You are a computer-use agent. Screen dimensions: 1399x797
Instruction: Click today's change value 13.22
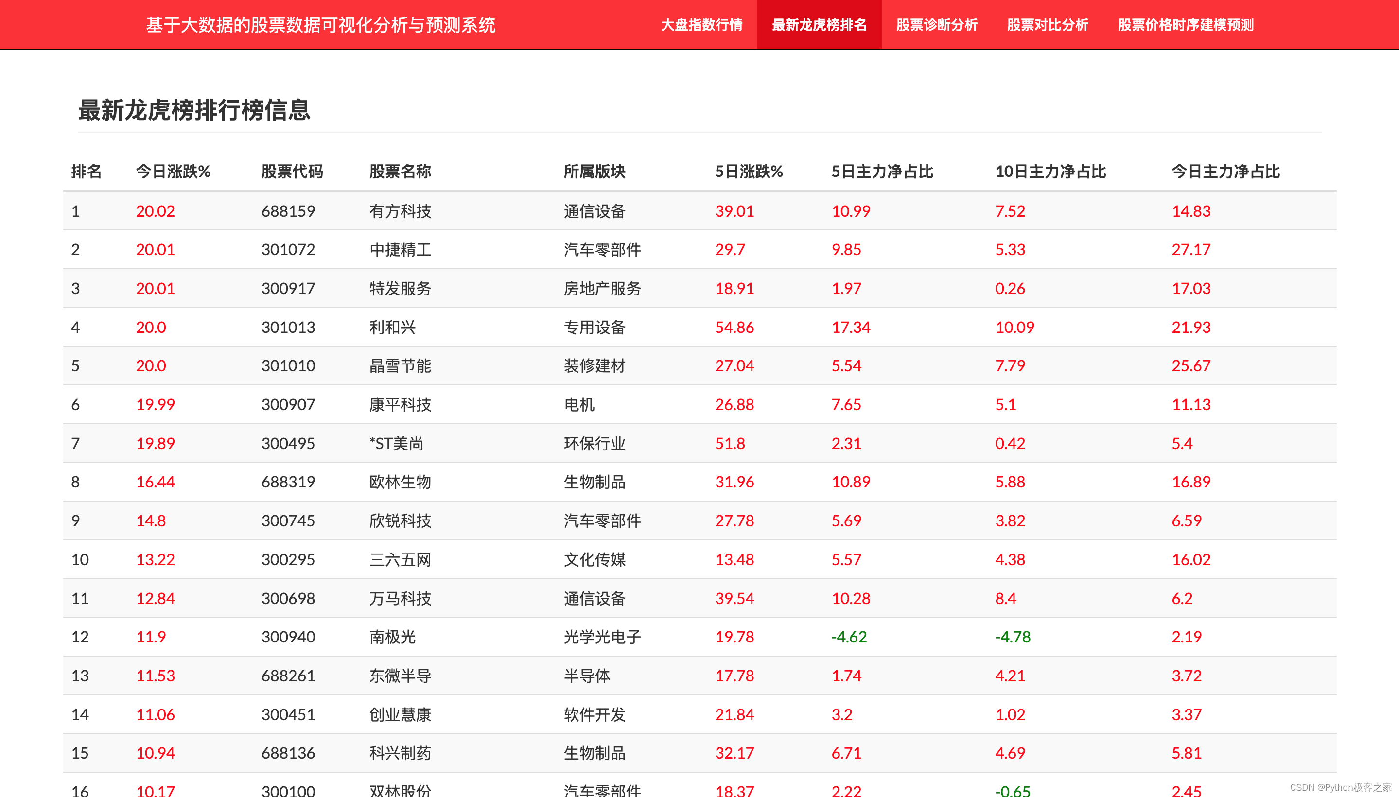click(x=156, y=559)
